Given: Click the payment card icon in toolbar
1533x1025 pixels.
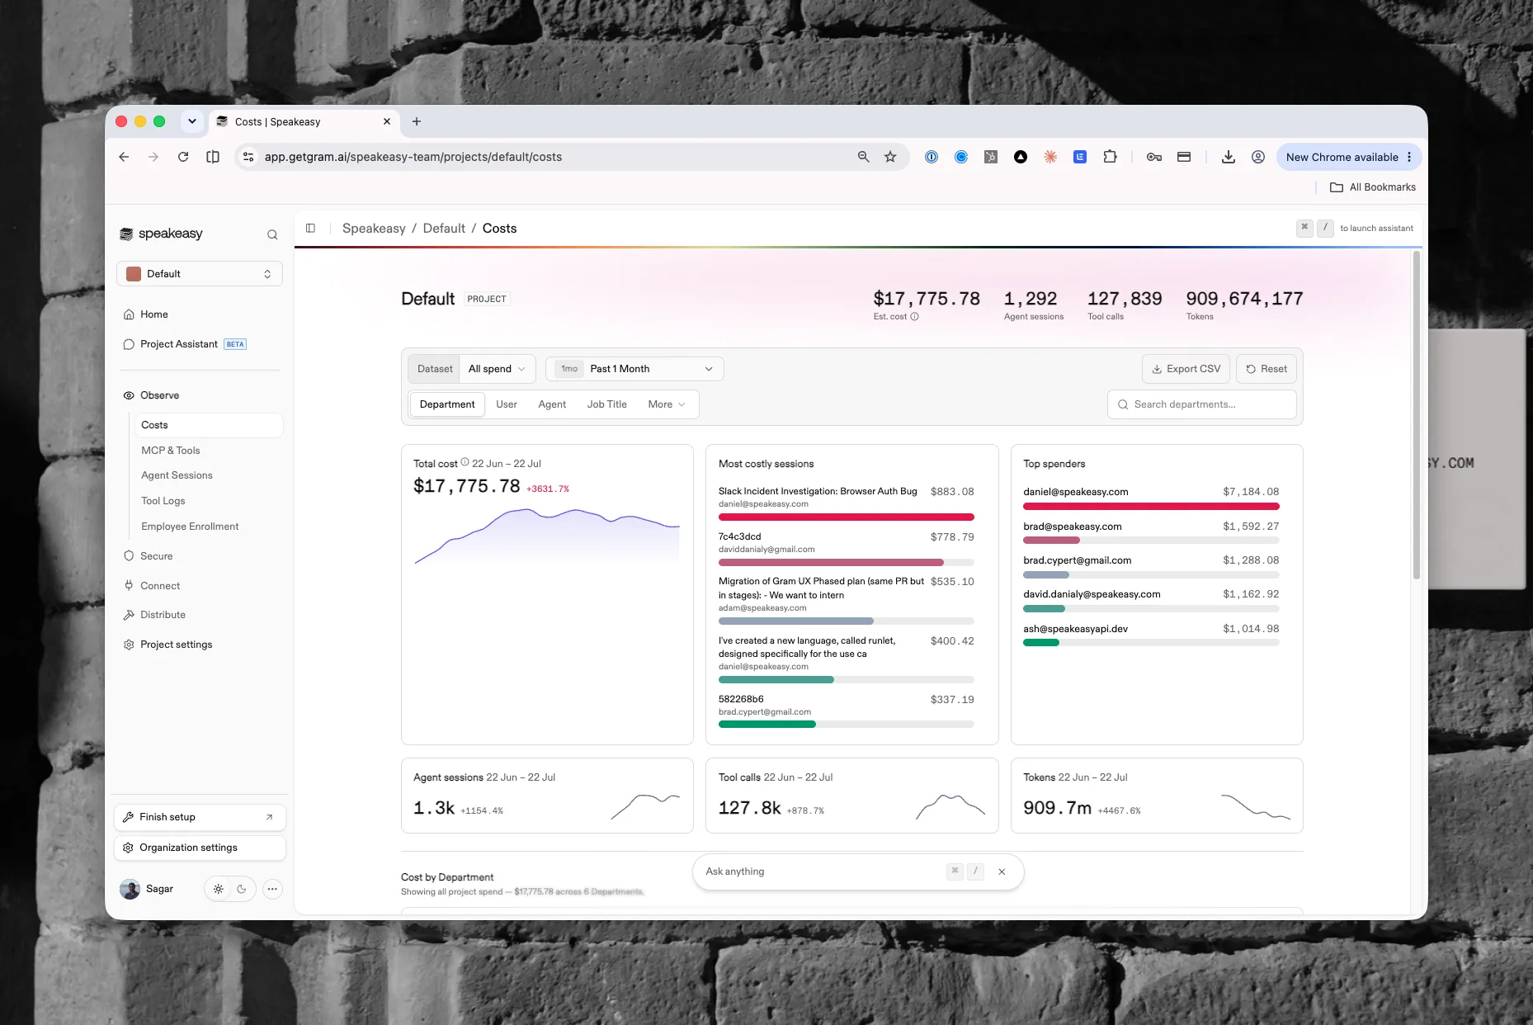Looking at the screenshot, I should (1184, 157).
